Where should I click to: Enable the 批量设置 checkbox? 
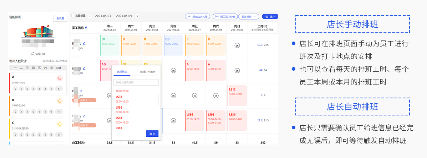pos(73,16)
